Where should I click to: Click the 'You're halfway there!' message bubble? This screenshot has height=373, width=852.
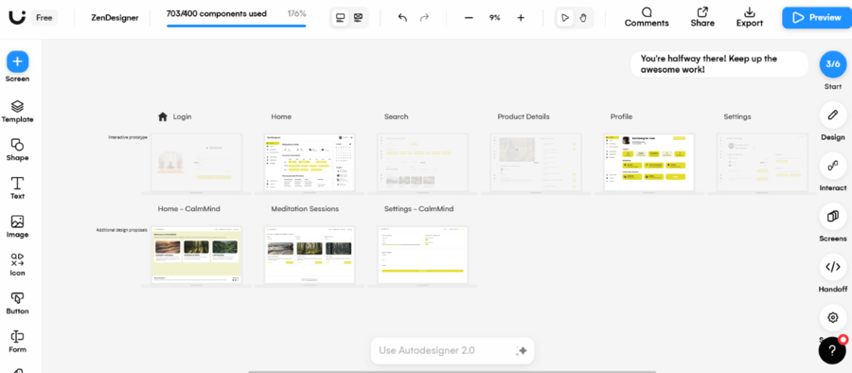[x=719, y=64]
